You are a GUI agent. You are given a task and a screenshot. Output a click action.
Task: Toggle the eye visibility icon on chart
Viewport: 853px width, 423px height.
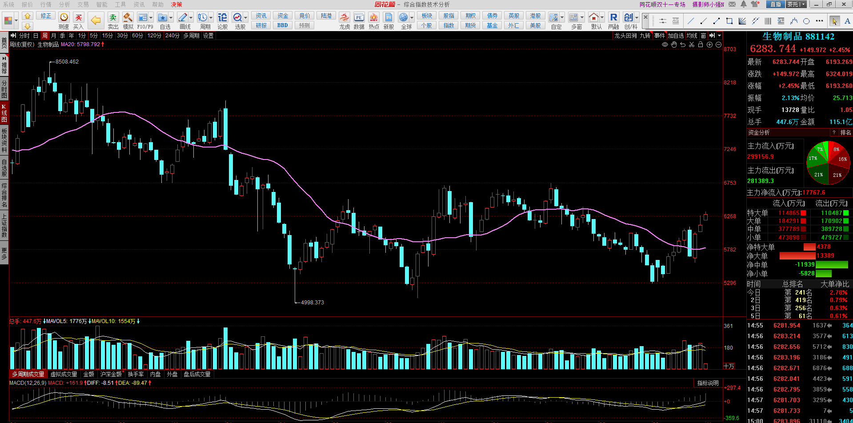coord(665,44)
